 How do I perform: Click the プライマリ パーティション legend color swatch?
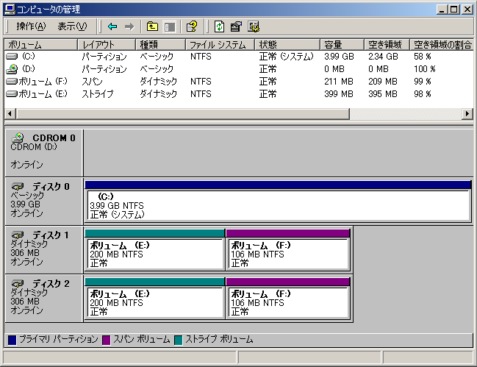pyautogui.click(x=12, y=340)
